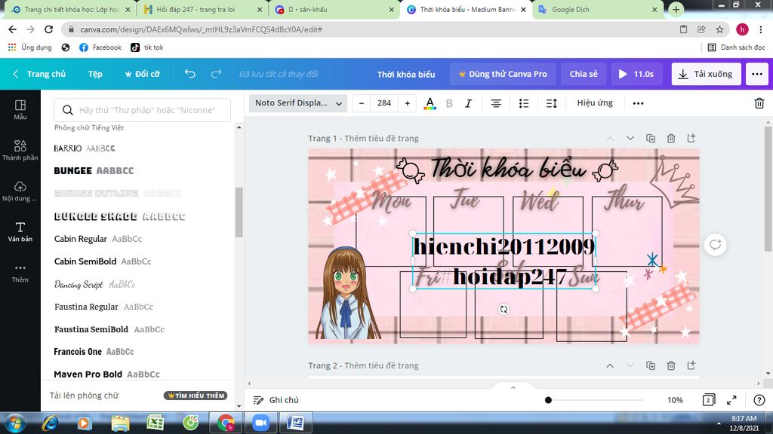Click rotate handle under text box
The height and width of the screenshot is (434, 773).
504,309
